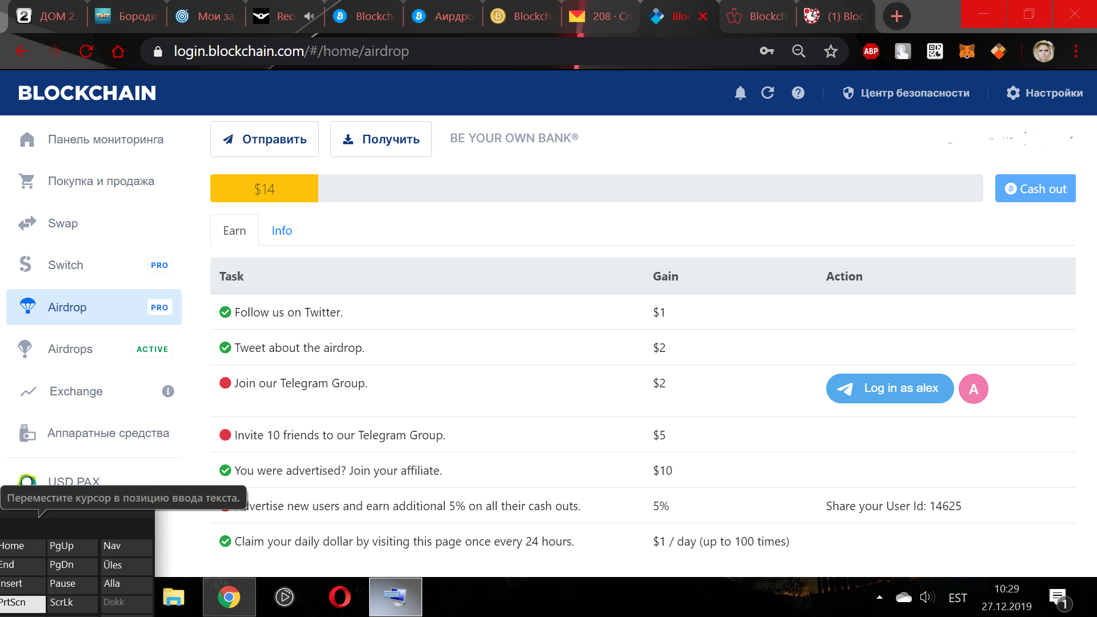
Task: Click the saved password key icon
Action: (767, 51)
